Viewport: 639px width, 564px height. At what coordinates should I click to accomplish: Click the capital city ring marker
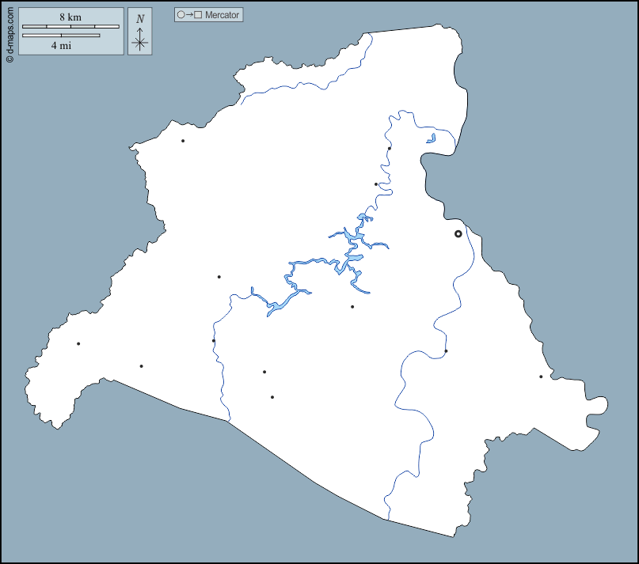(458, 233)
